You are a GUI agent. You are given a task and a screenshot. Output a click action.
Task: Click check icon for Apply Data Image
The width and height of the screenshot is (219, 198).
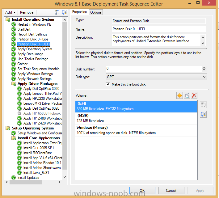point(14,54)
